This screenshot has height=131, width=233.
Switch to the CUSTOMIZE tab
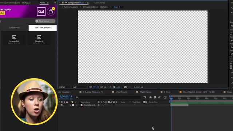15,28
